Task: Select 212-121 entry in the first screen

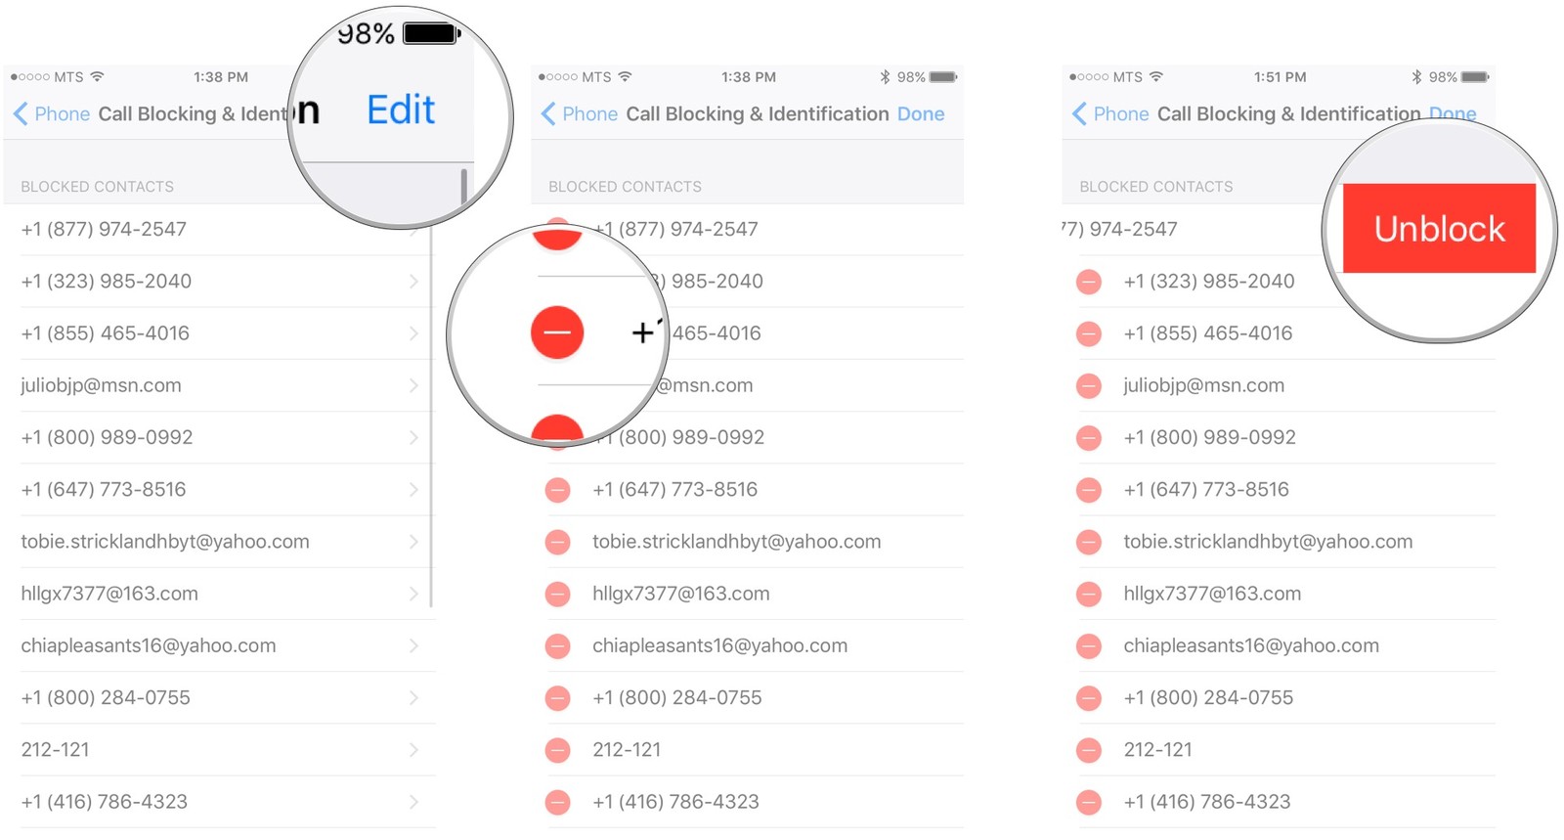Action: point(55,750)
